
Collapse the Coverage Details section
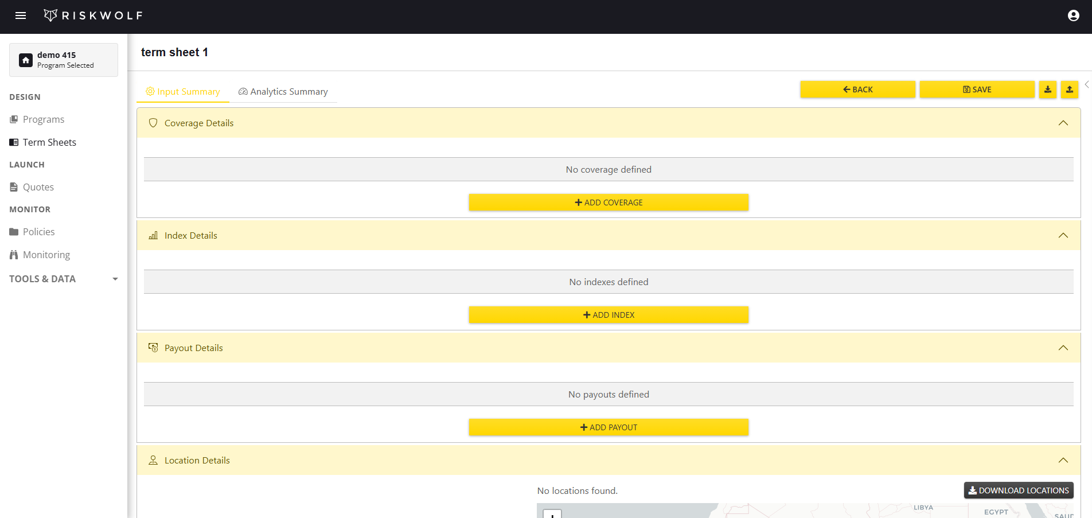click(x=1063, y=123)
